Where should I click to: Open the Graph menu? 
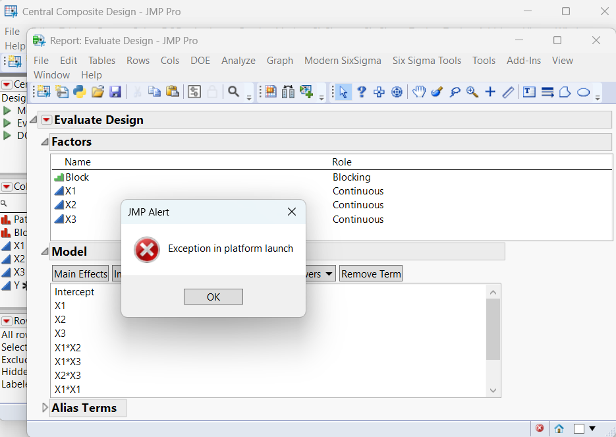280,61
